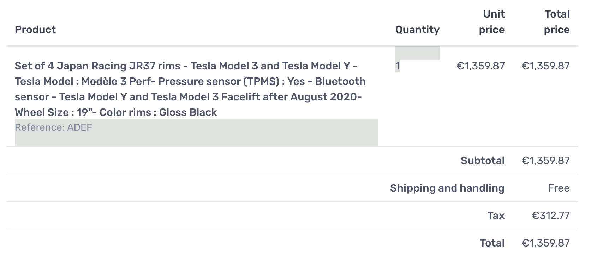Click the Unit price column header
This screenshot has height=262, width=591.
(492, 22)
